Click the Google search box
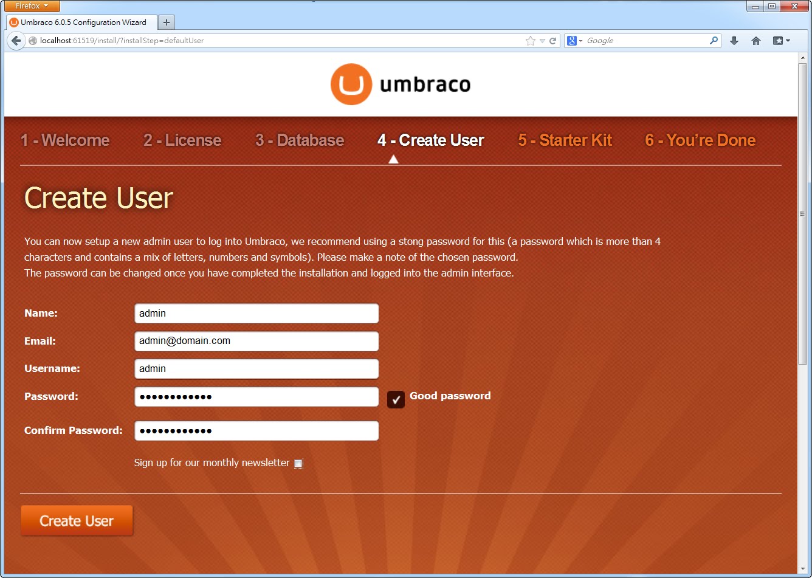Viewport: 812px width, 578px height. [645, 41]
